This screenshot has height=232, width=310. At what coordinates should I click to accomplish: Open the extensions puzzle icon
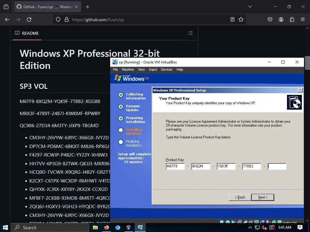click(292, 19)
